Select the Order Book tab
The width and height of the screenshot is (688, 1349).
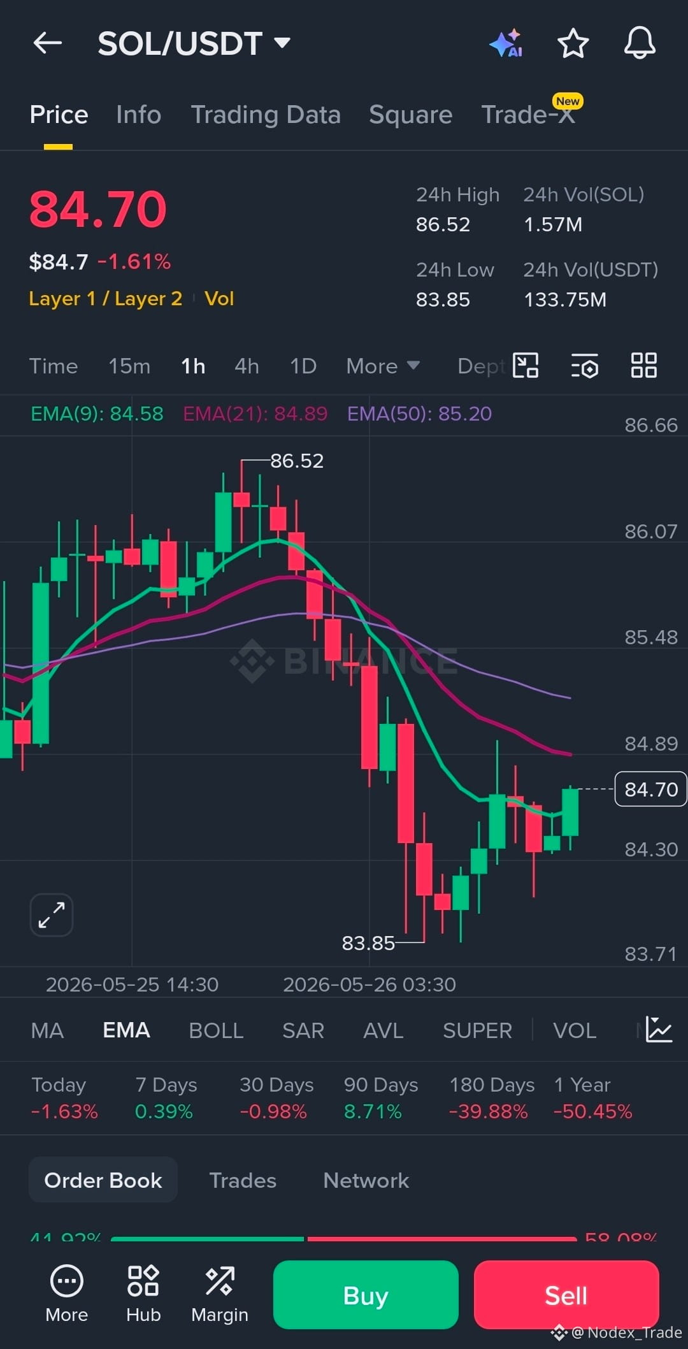click(103, 1180)
